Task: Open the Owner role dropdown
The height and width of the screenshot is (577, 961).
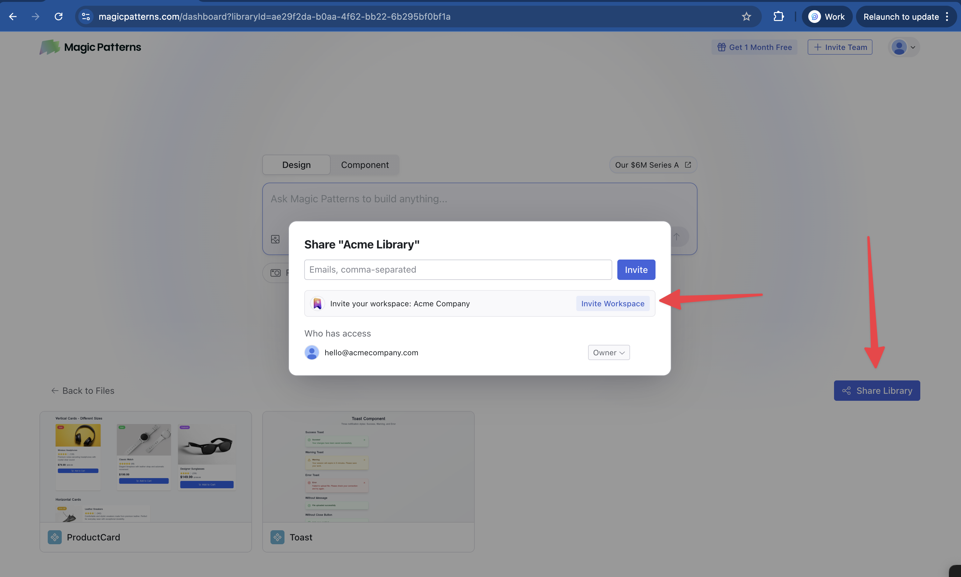Action: point(608,352)
